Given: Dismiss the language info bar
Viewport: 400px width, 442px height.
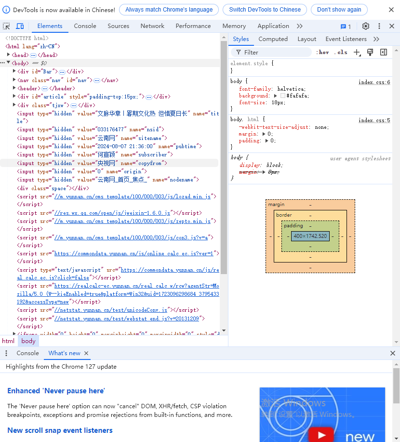Looking at the screenshot, I should [x=391, y=10].
